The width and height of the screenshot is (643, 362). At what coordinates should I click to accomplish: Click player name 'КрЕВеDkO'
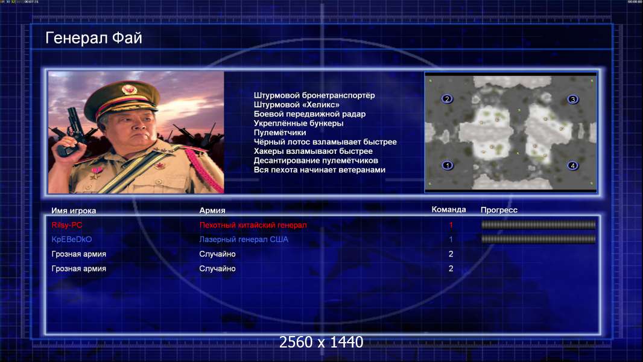72,240
